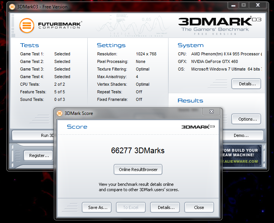Click the Results section heading
274x223 pixels.
[190, 101]
